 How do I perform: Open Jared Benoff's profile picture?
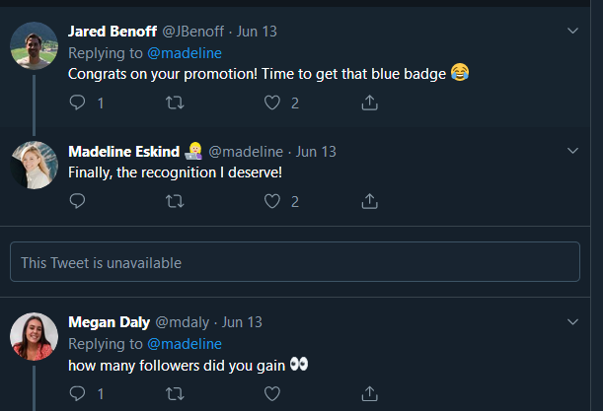click(34, 45)
